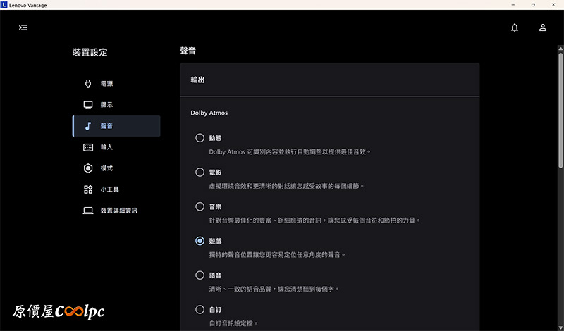Select the 動態 Dolby Atmos mode
Screen dimensions: 564x331
coord(200,138)
